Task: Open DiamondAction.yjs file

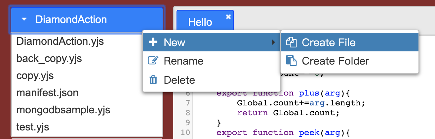Action: (x=60, y=42)
